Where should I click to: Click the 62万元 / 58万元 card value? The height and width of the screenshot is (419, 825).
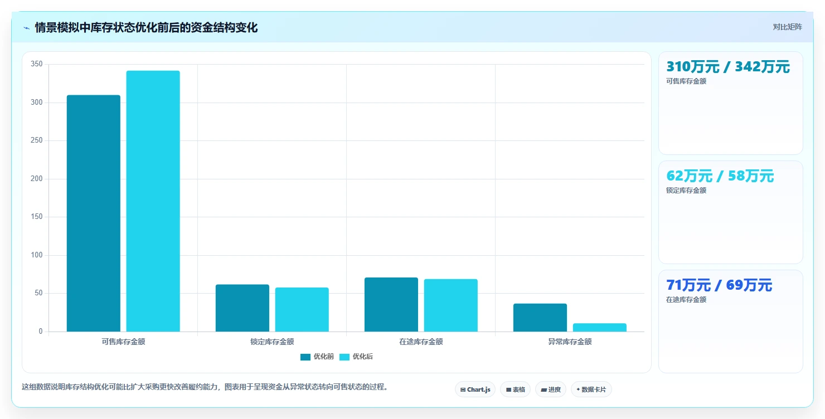coord(720,176)
